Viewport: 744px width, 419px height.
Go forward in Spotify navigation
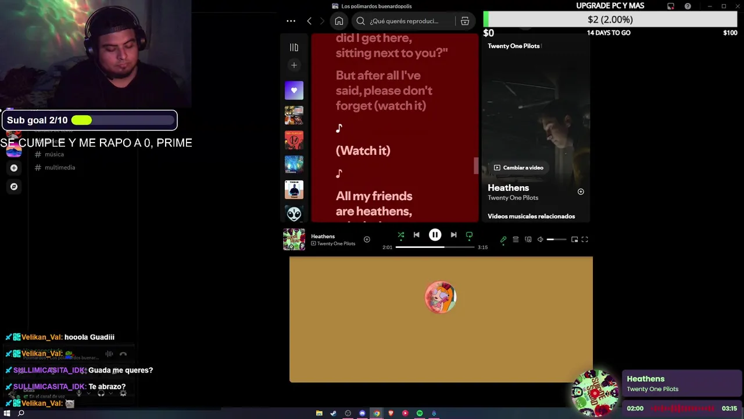[x=322, y=21]
